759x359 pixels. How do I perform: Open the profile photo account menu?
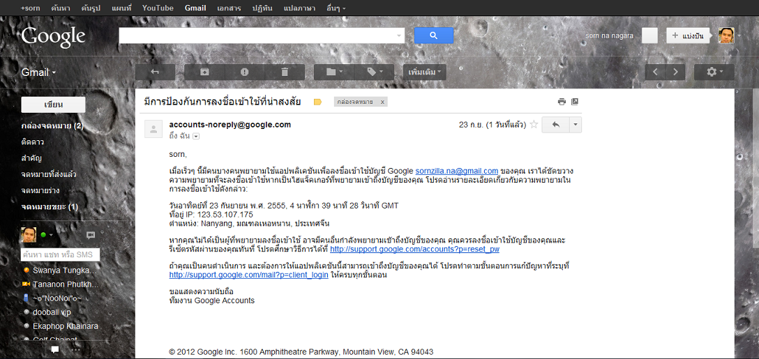tap(726, 36)
